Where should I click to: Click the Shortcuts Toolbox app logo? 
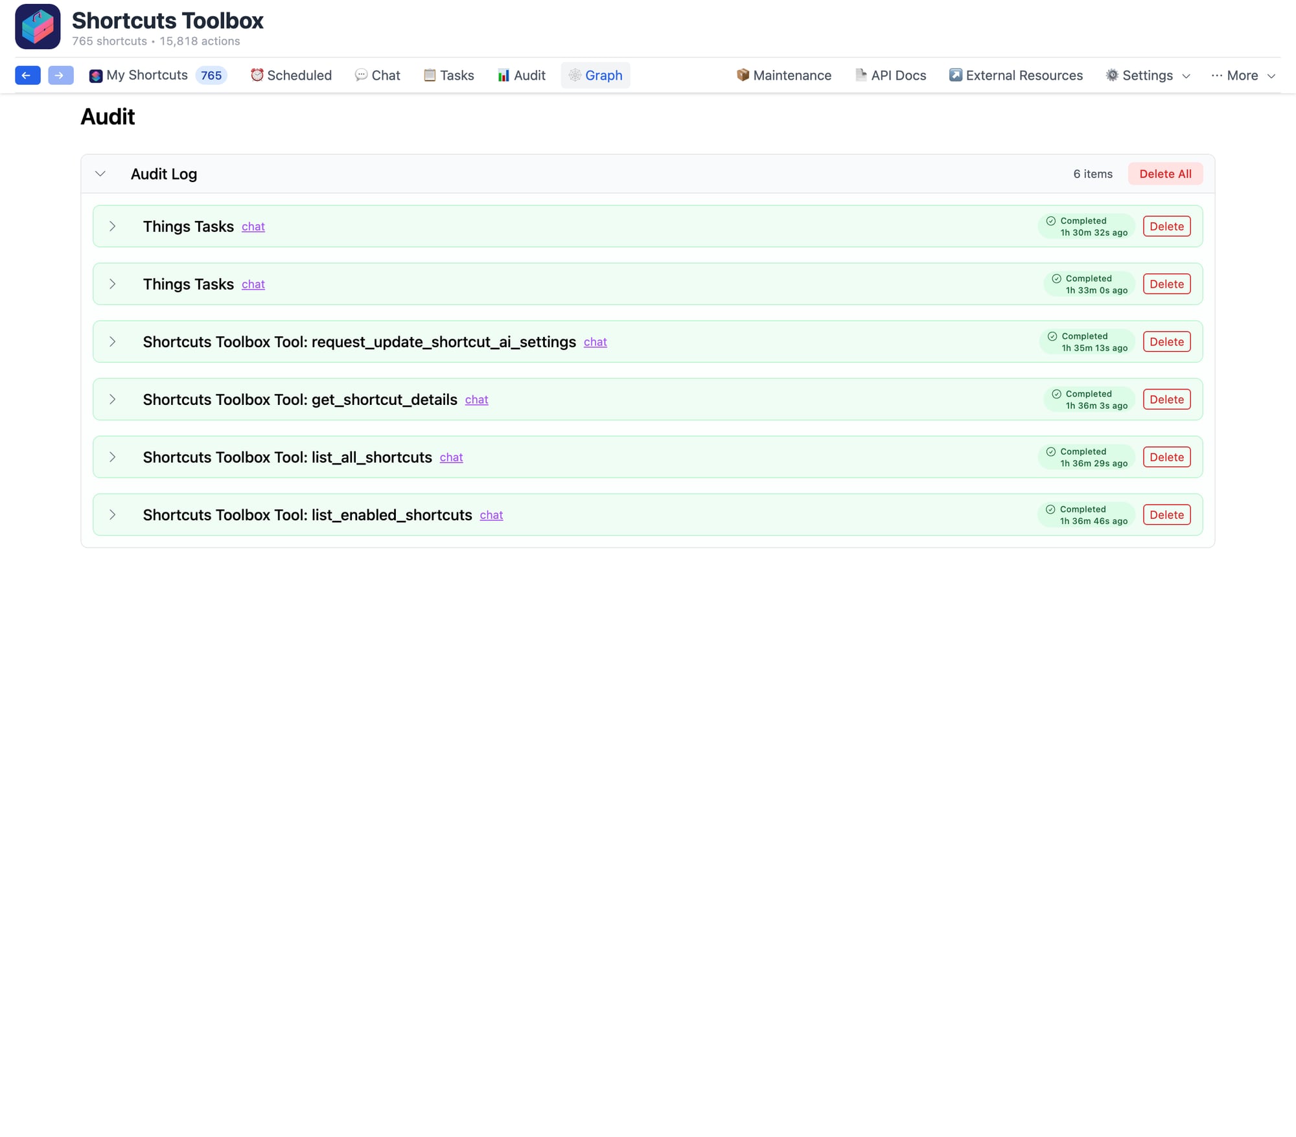(38, 27)
